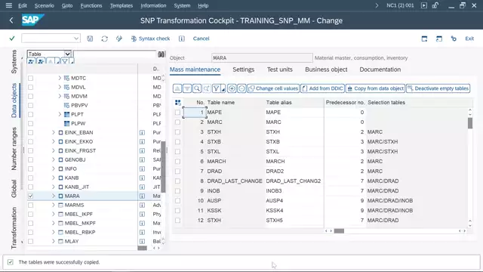Click the green checkmark Enter icon
The width and height of the screenshot is (483, 272).
click(12, 39)
